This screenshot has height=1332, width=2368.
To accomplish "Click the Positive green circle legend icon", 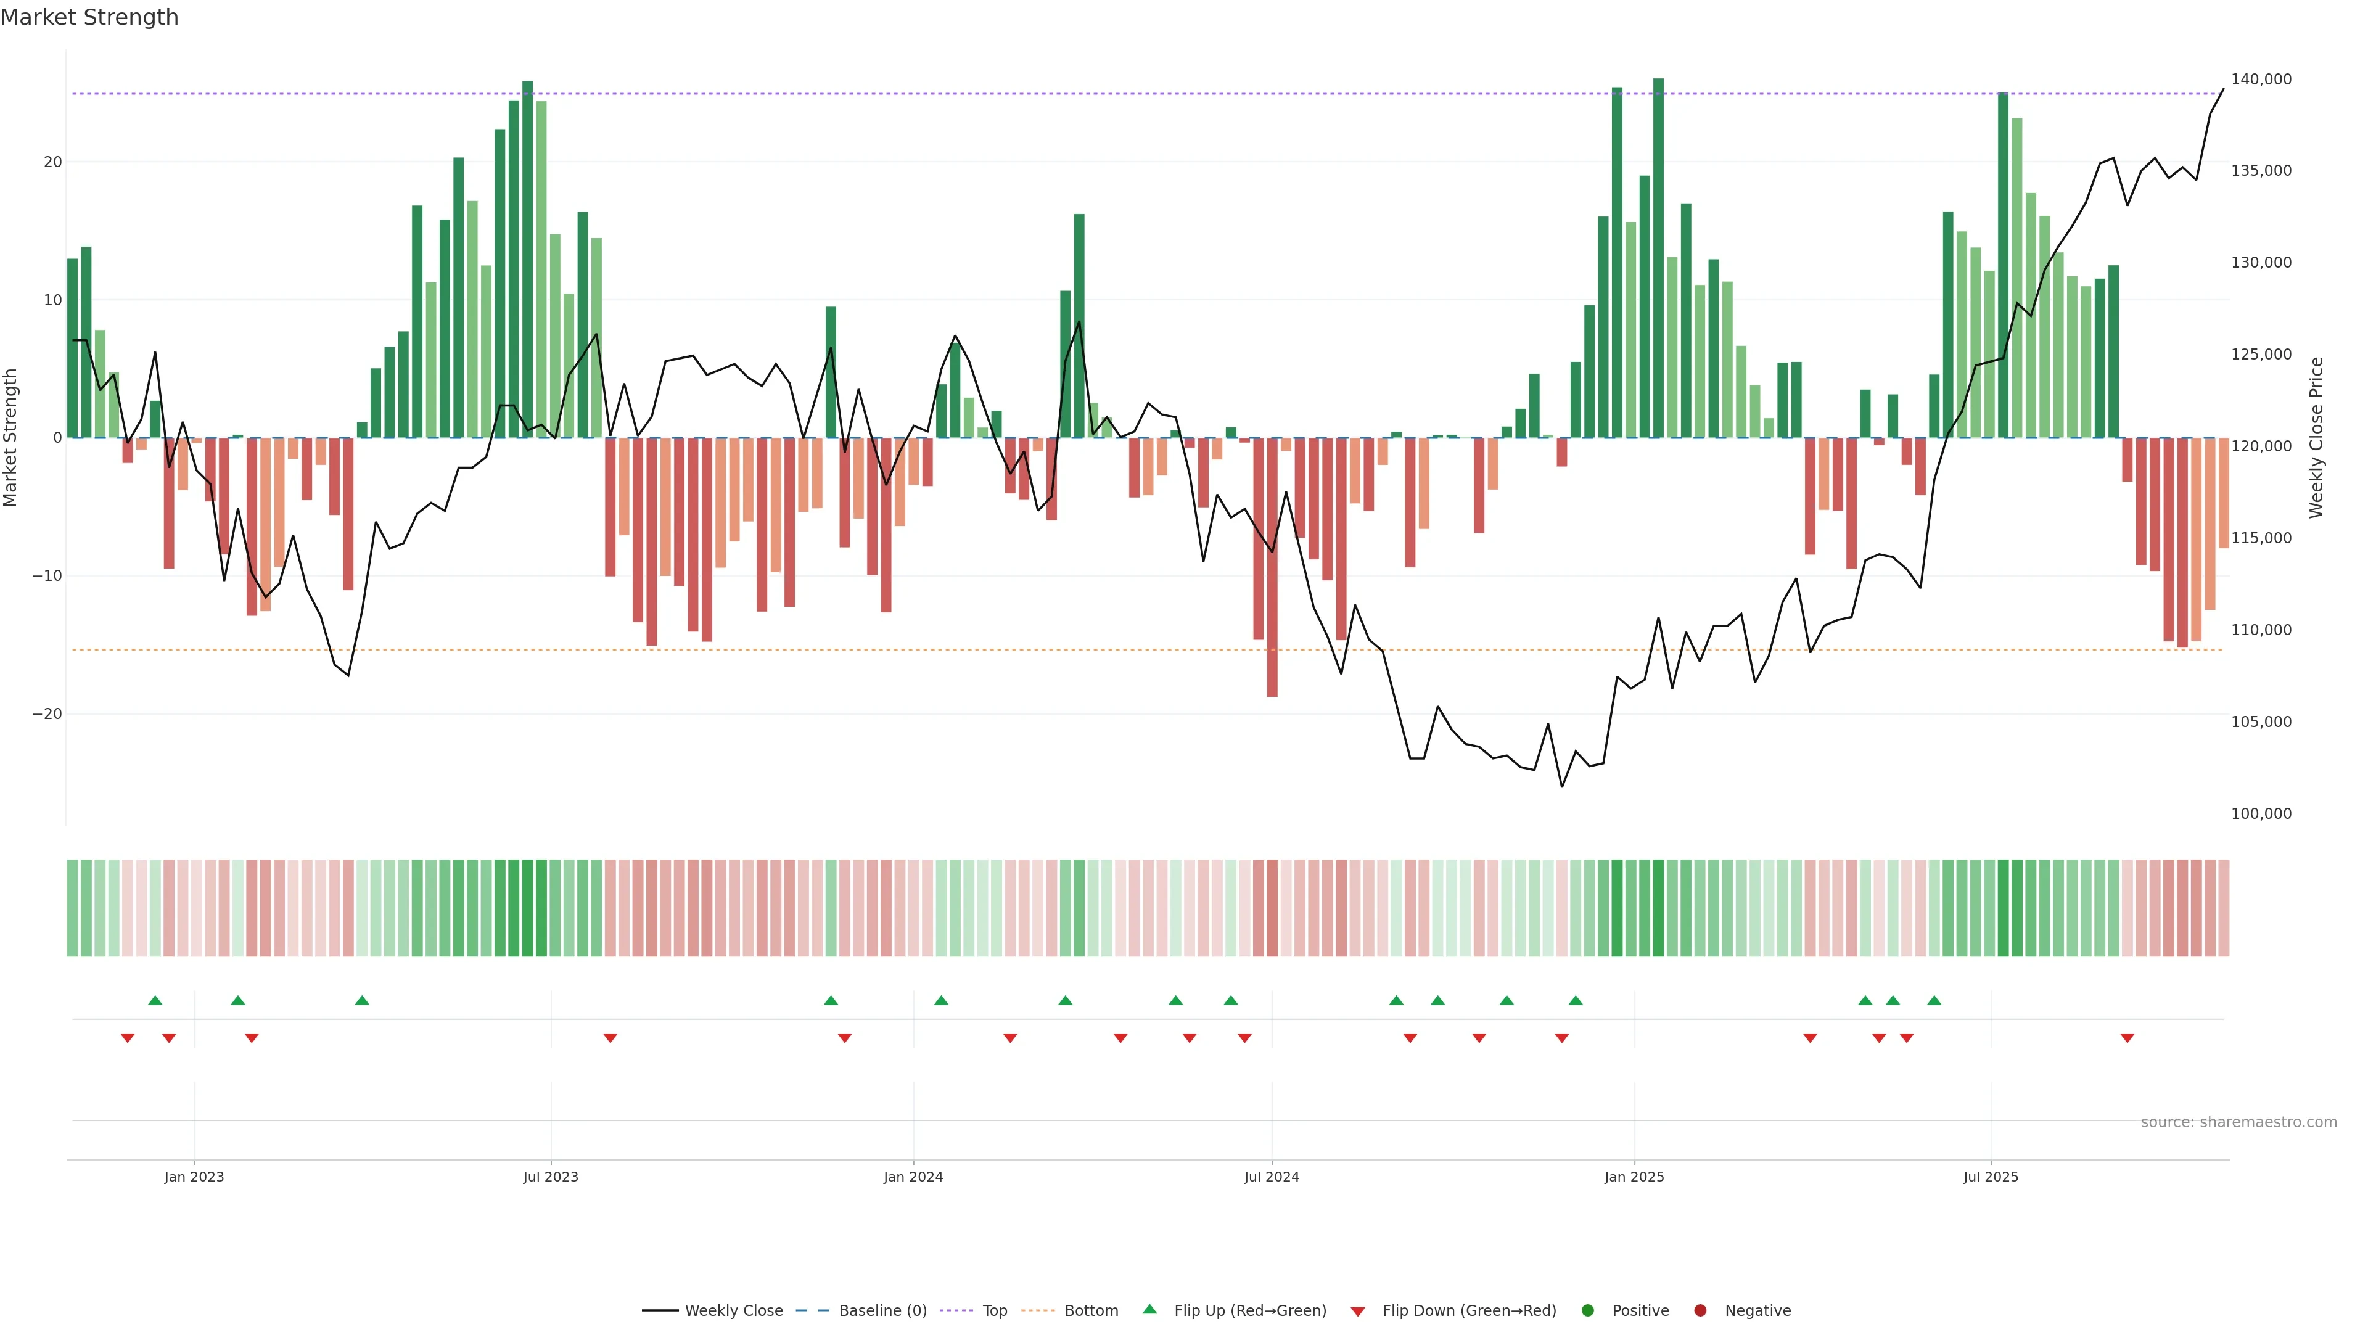I will pyautogui.click(x=1587, y=1311).
